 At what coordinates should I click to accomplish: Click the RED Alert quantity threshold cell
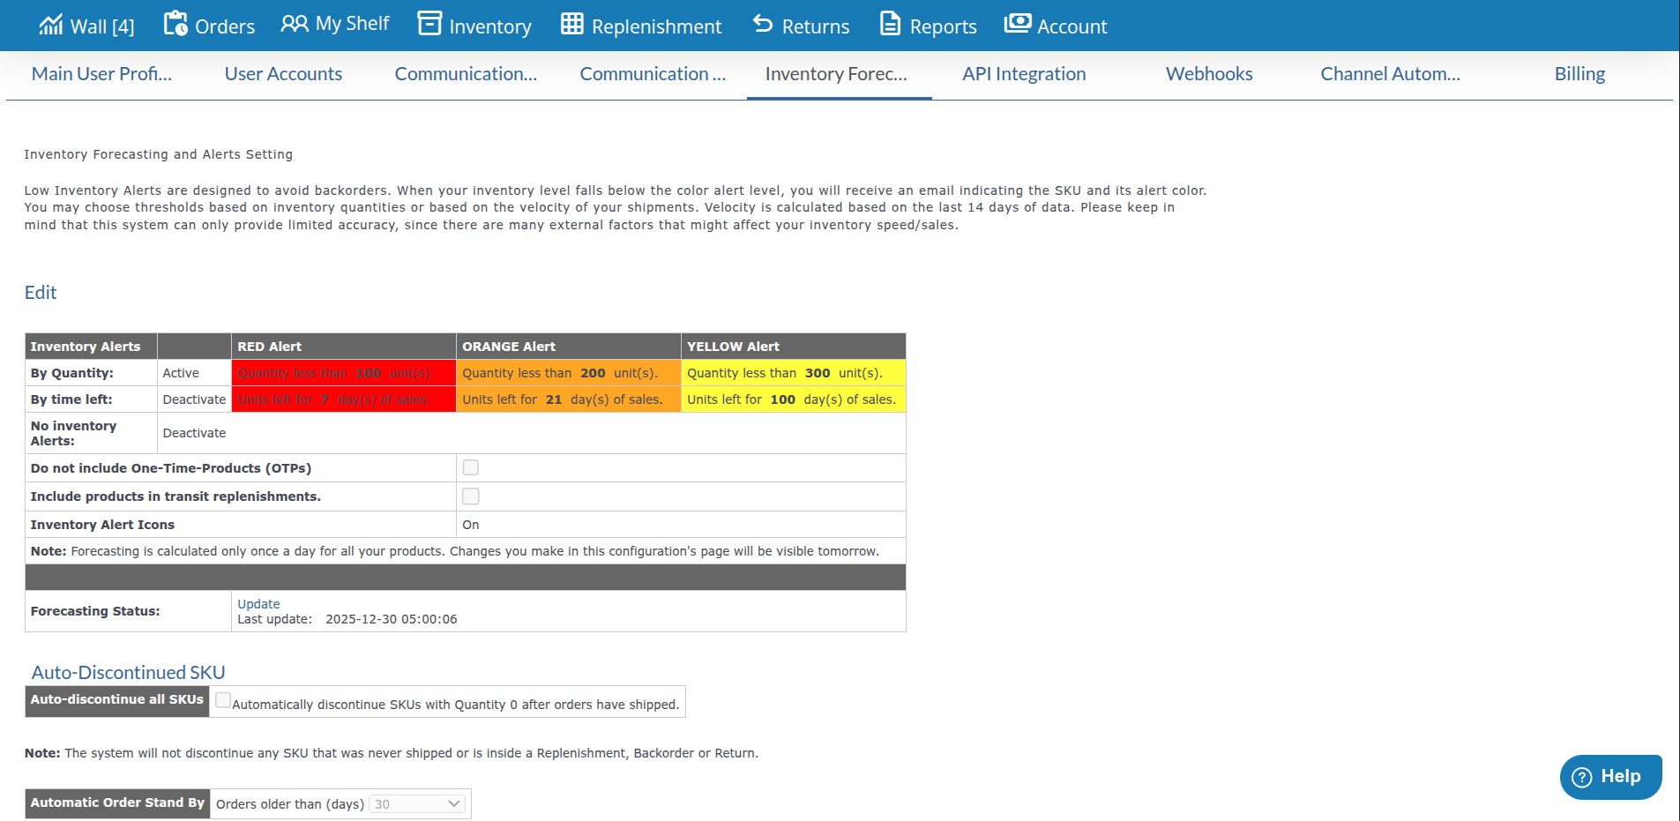coord(343,372)
